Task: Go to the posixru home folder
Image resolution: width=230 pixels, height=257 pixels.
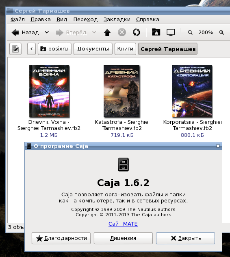Action: [x=54, y=49]
